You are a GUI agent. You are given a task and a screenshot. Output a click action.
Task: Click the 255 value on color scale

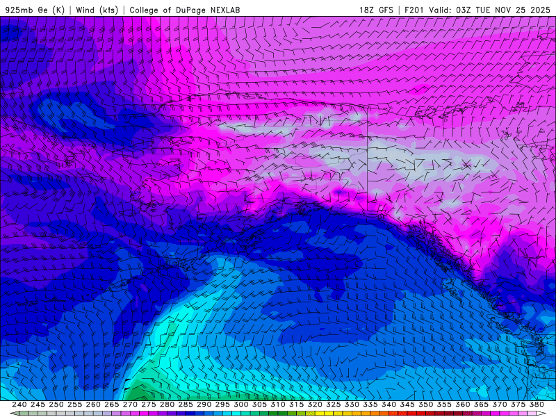pyautogui.click(x=74, y=404)
